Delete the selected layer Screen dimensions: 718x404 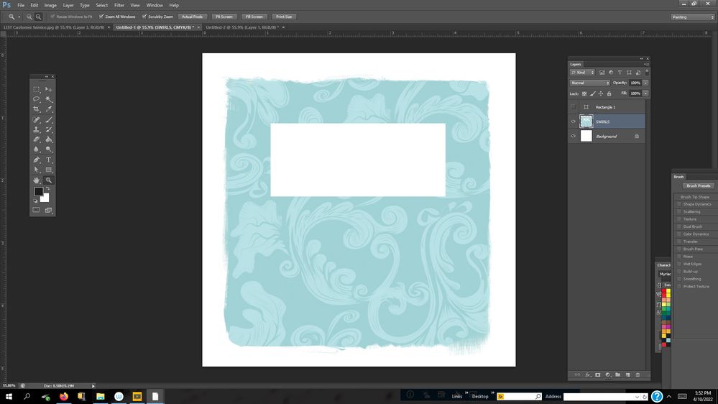638,375
